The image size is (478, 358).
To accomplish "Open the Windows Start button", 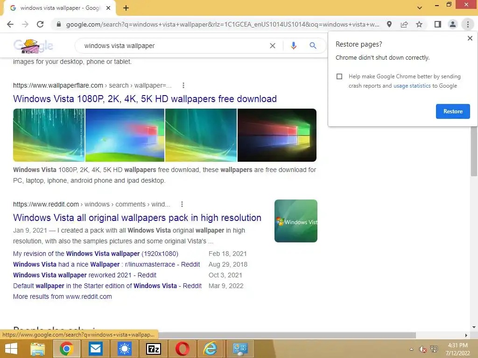I will 11,349.
